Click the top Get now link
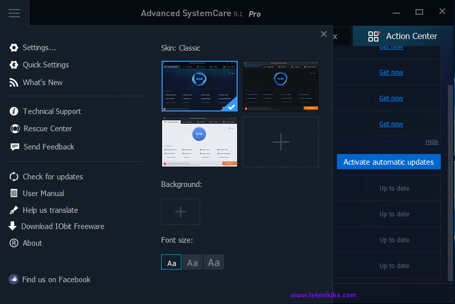Image resolution: width=455 pixels, height=304 pixels. (391, 46)
